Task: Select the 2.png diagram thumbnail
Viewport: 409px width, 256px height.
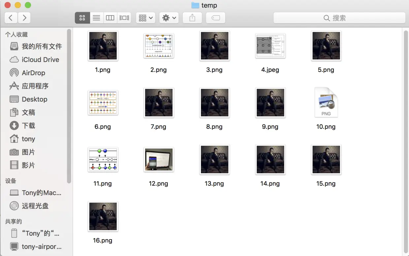Action: [159, 46]
